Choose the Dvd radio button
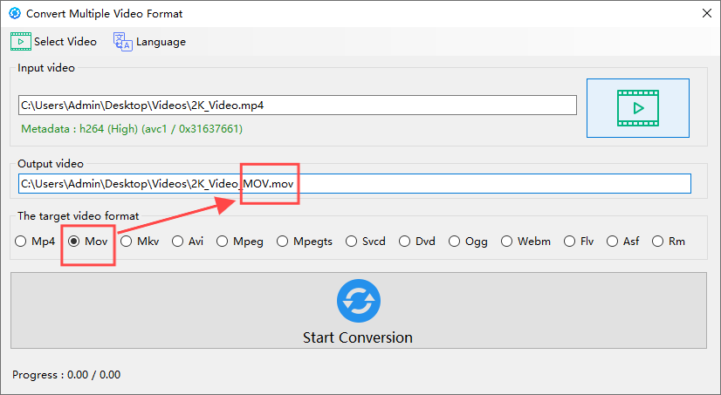This screenshot has height=395, width=721. (417, 242)
